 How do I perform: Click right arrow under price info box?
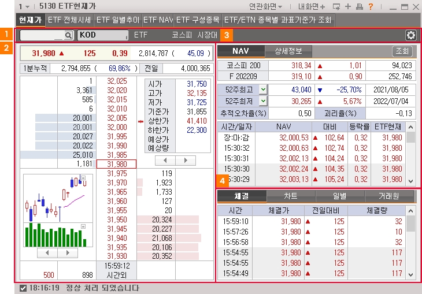pyautogui.click(x=186, y=161)
